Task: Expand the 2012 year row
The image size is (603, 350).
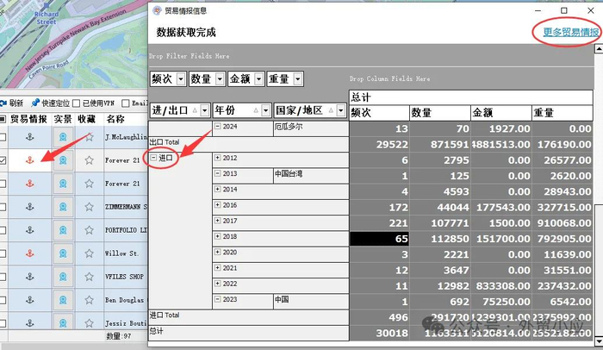Action: 218,158
